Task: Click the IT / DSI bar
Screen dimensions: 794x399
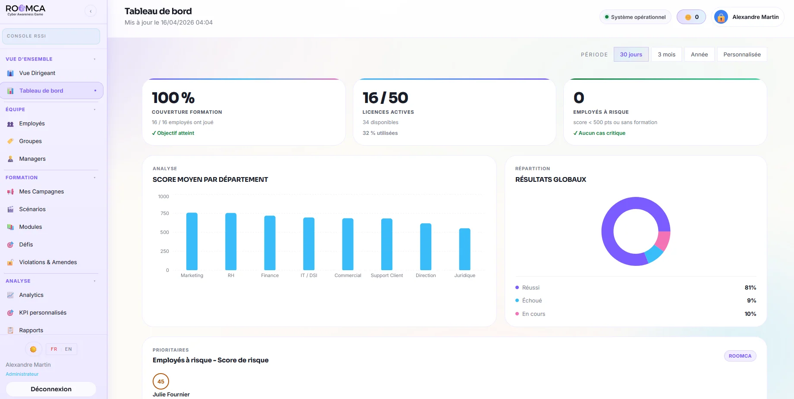Action: click(x=309, y=244)
